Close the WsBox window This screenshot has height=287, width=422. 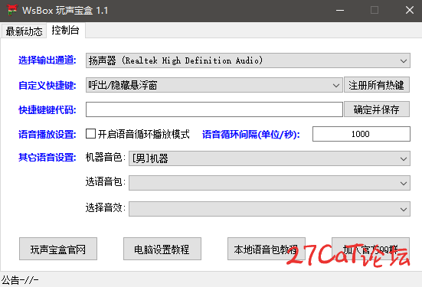(410, 11)
